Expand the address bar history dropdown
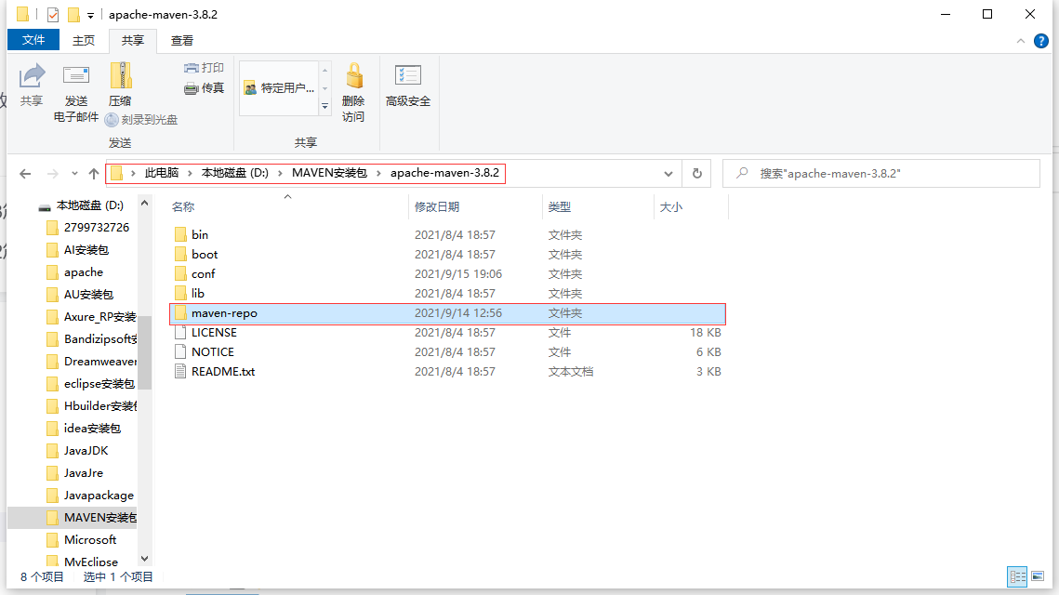The image size is (1059, 595). coord(668,173)
